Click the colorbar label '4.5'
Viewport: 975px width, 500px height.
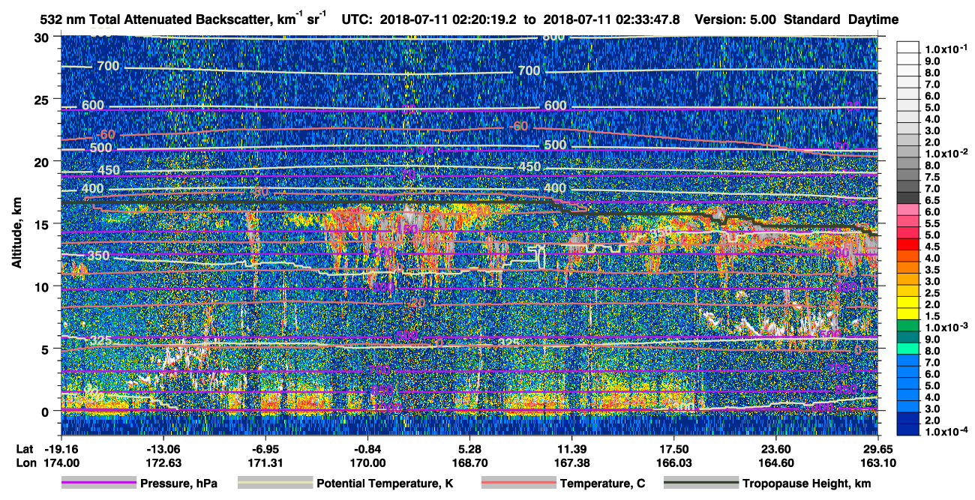click(933, 247)
